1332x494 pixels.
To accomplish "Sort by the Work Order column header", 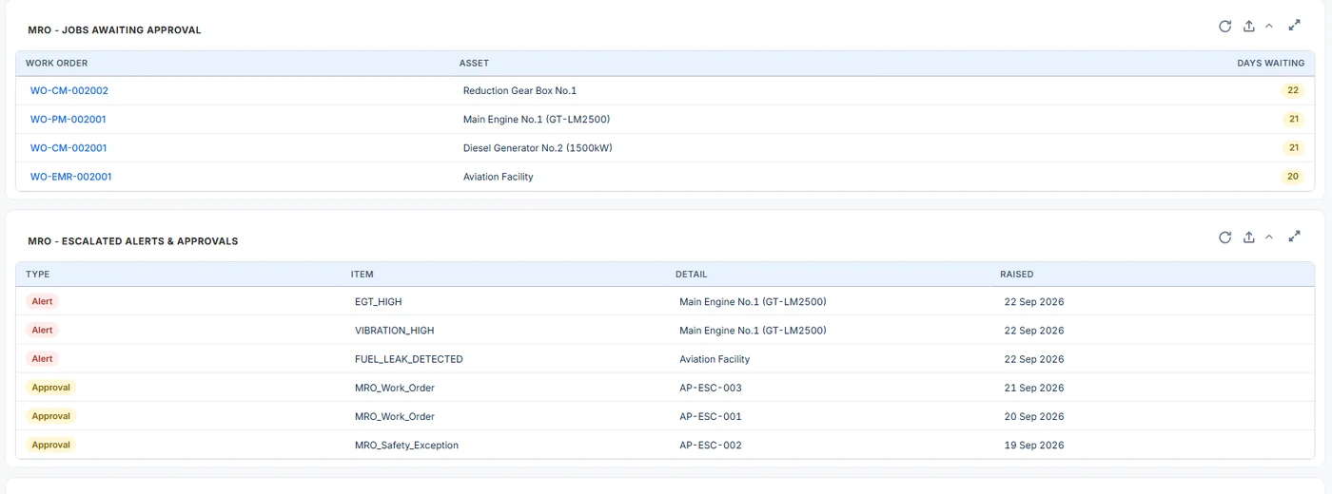I will (x=57, y=63).
